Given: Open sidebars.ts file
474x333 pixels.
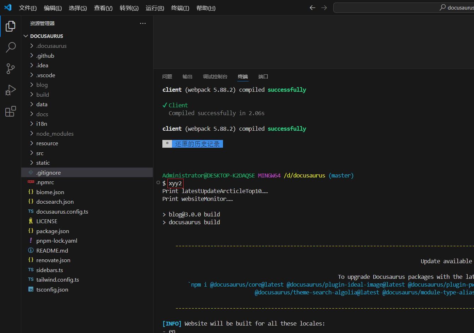Looking at the screenshot, I should (87, 270).
